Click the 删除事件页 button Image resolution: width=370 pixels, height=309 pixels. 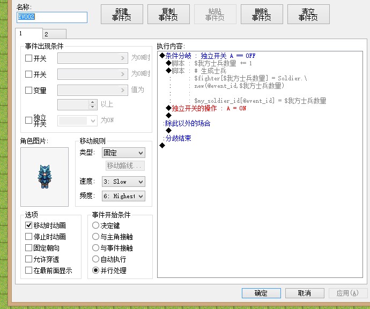tap(262, 14)
